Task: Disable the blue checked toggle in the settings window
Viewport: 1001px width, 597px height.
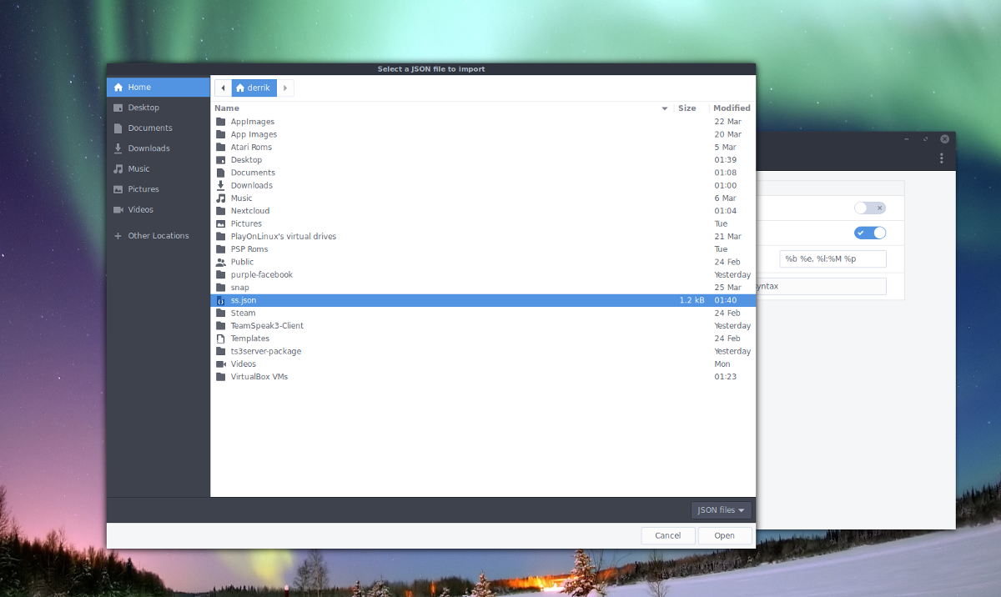Action: [x=870, y=233]
